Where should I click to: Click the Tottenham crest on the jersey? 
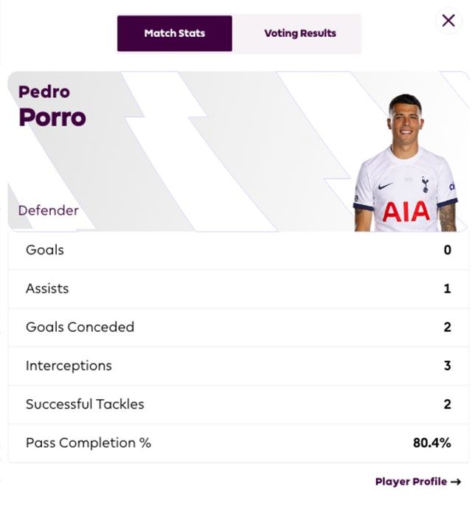click(x=425, y=184)
